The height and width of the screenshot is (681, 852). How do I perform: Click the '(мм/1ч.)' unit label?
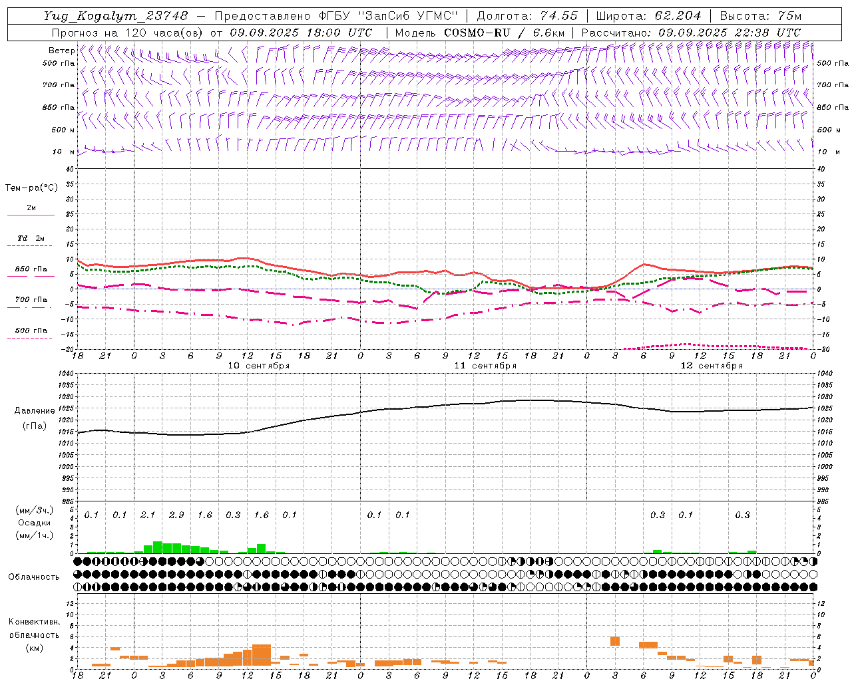pos(34,535)
